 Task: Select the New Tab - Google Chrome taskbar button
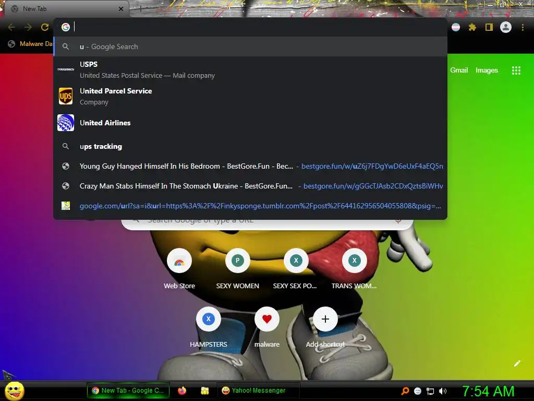tap(128, 391)
